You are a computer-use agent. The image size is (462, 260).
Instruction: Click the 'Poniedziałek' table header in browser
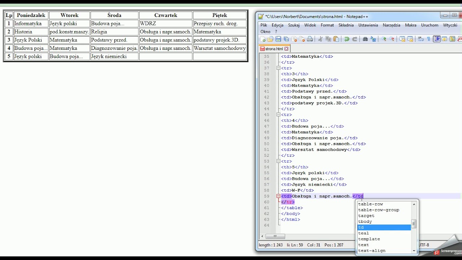click(31, 15)
